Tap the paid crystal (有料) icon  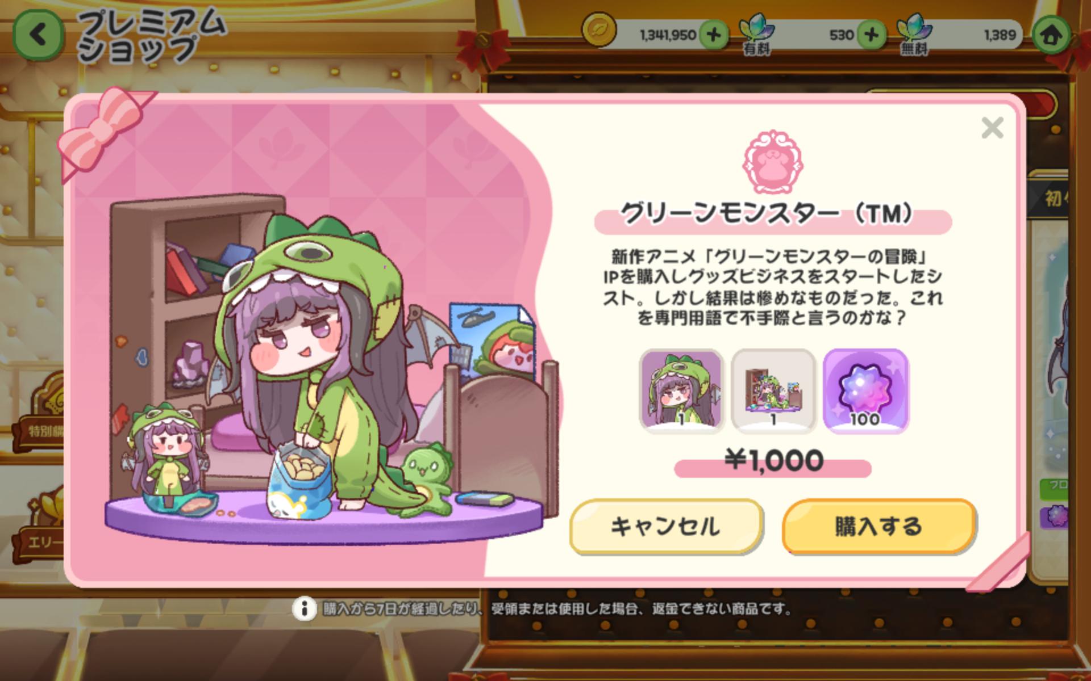(756, 34)
